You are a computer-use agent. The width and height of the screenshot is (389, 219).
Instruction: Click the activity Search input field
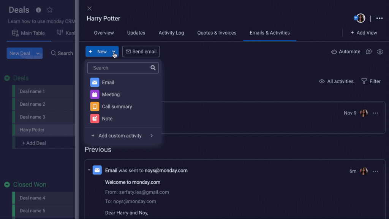click(x=123, y=68)
